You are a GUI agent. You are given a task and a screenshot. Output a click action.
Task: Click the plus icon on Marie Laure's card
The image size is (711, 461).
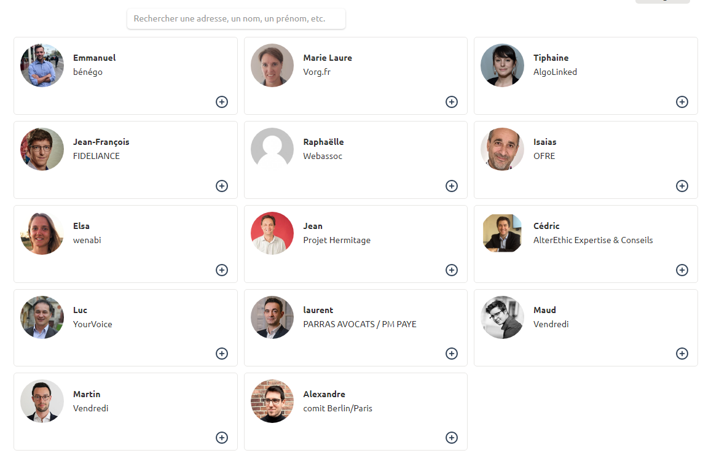452,102
